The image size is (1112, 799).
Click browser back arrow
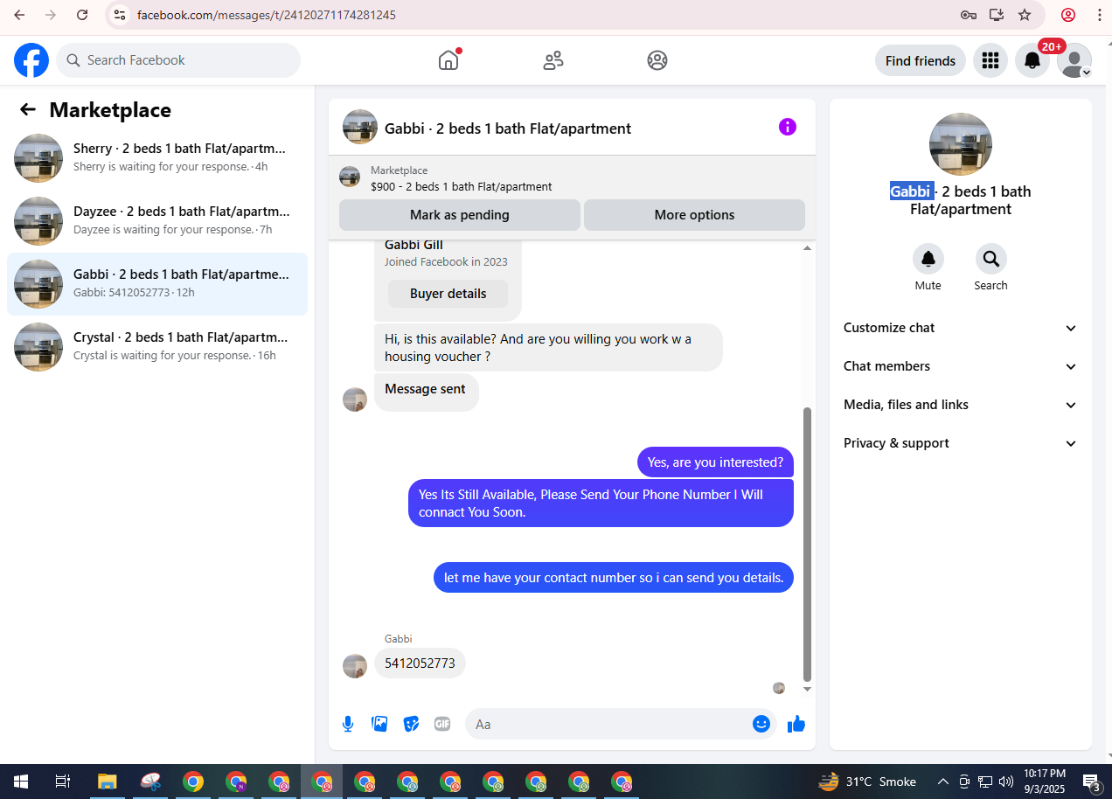[19, 15]
